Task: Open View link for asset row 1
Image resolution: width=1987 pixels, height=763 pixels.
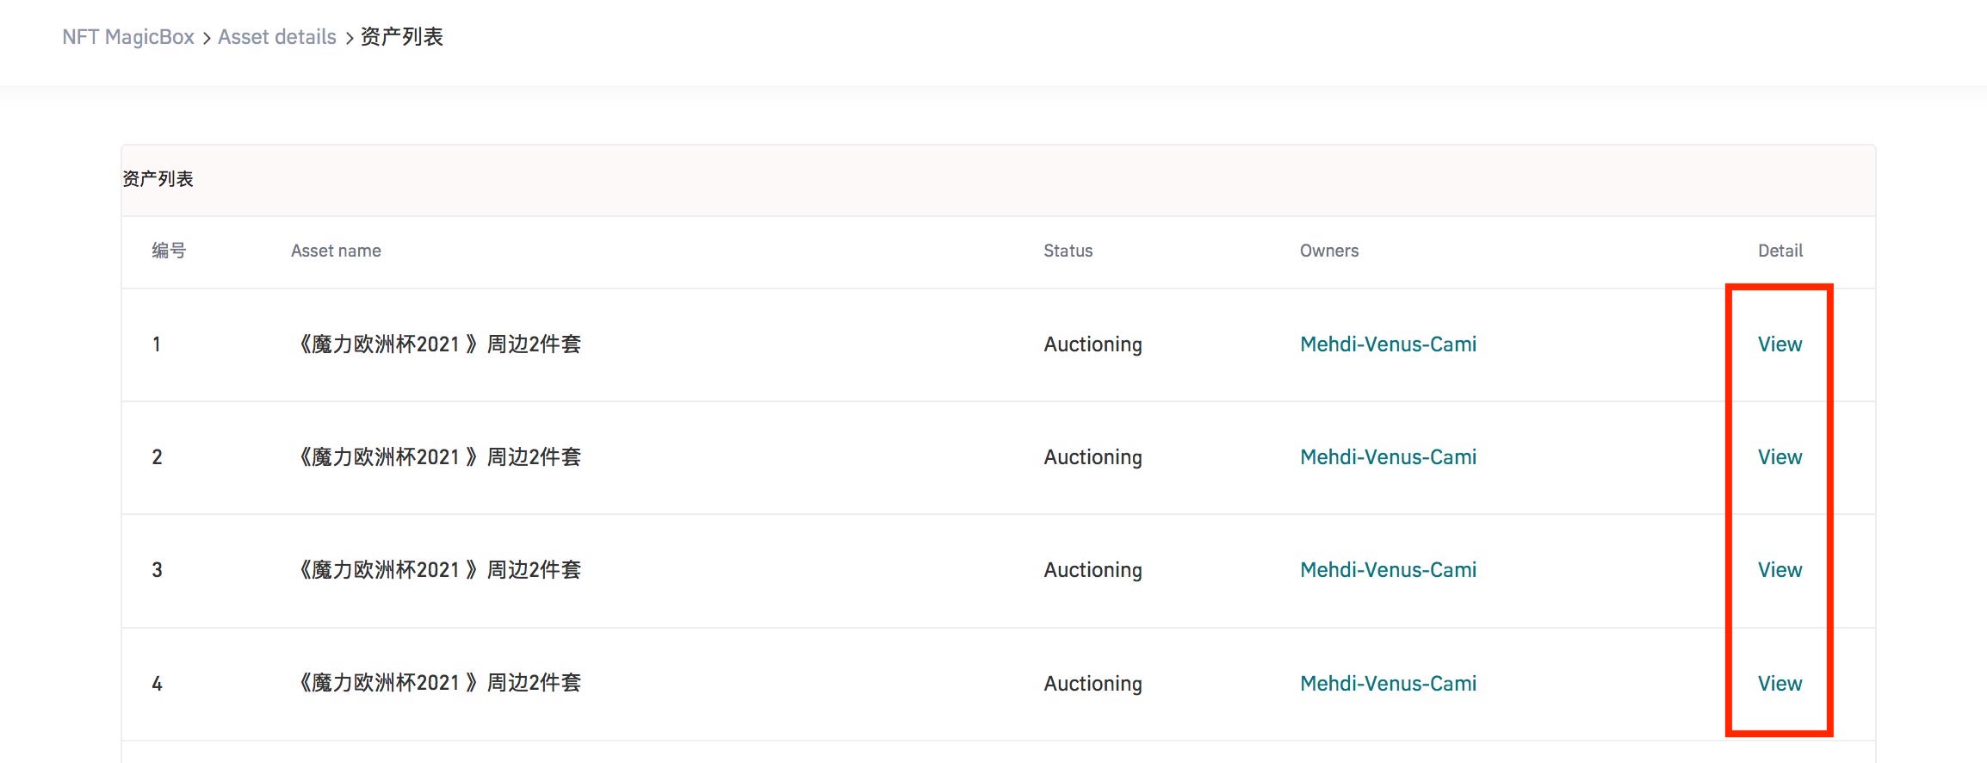Action: 1780,344
